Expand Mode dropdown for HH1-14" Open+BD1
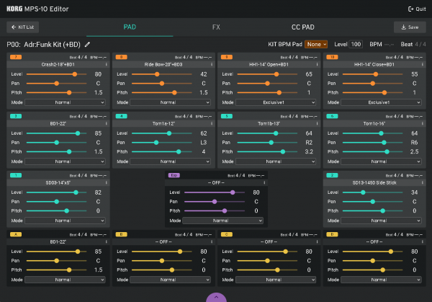The width and height of the screenshot is (432, 302). coord(264,102)
